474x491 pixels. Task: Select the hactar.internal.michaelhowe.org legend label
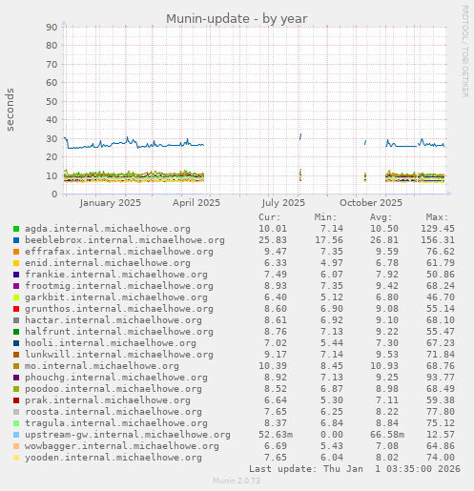click(113, 320)
